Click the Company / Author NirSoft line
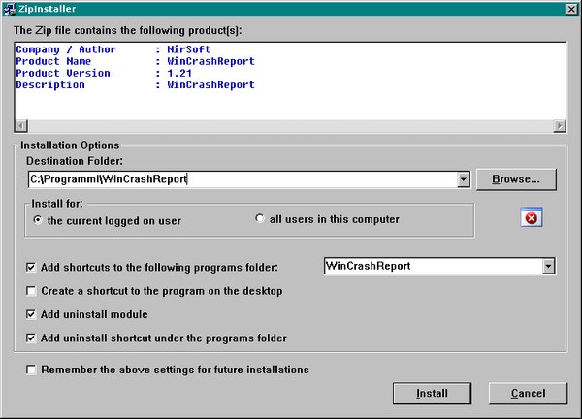Screen dimensions: 582x419 point(113,49)
